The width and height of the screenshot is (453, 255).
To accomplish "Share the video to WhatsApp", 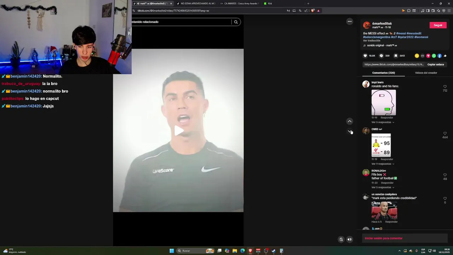I will pyautogui.click(x=434, y=56).
